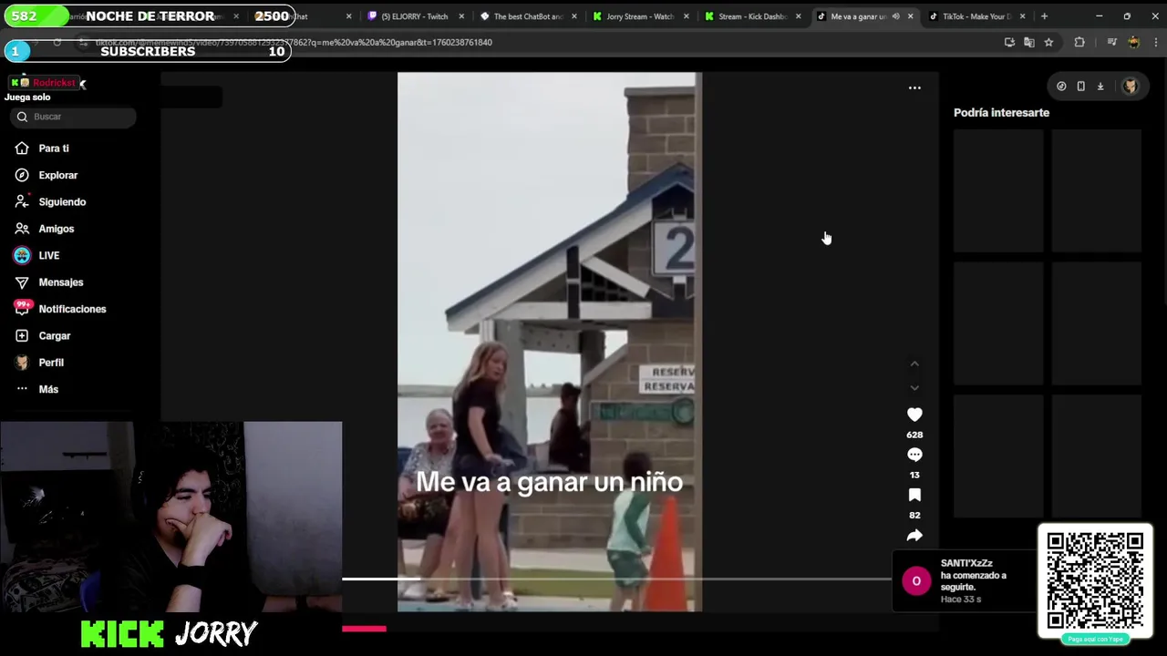Open the profile avatar in top pill
Viewport: 1167px width, 656px height.
point(1131,87)
